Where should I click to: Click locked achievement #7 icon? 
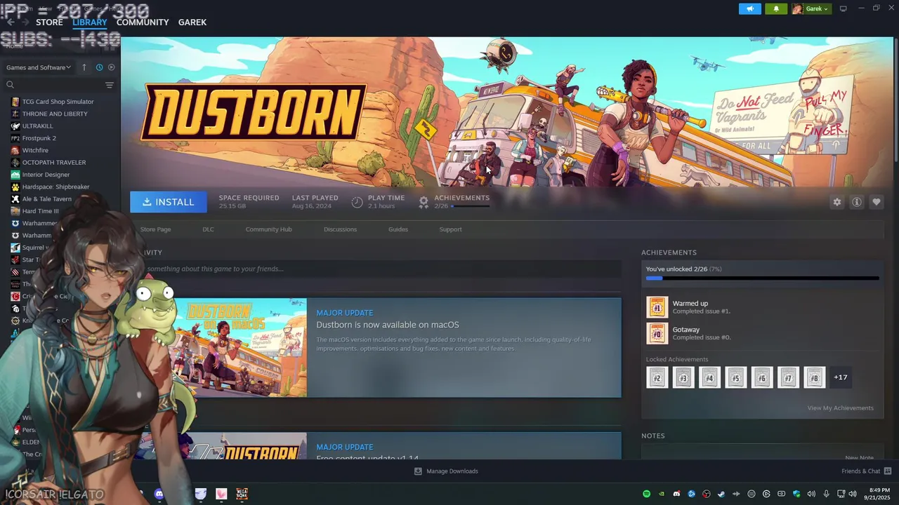tap(788, 377)
